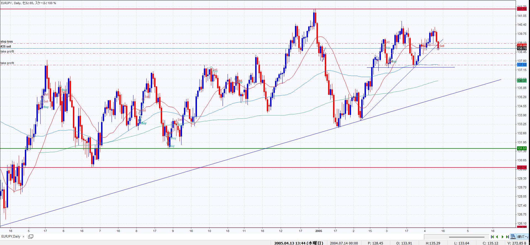This screenshot has height=245, width=530.
Task: Select the stop loss line label
Action: pyautogui.click(x=7, y=42)
